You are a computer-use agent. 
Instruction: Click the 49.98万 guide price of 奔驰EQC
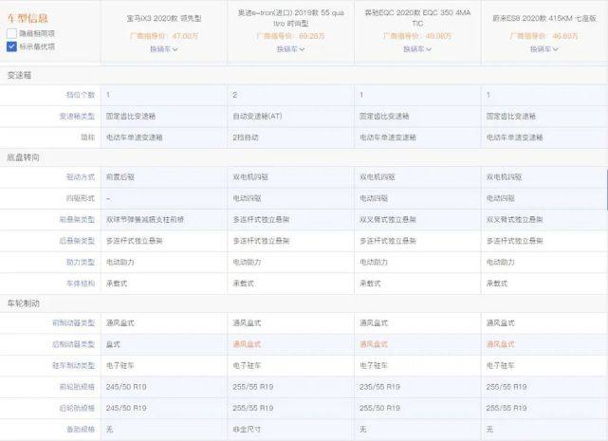point(438,36)
